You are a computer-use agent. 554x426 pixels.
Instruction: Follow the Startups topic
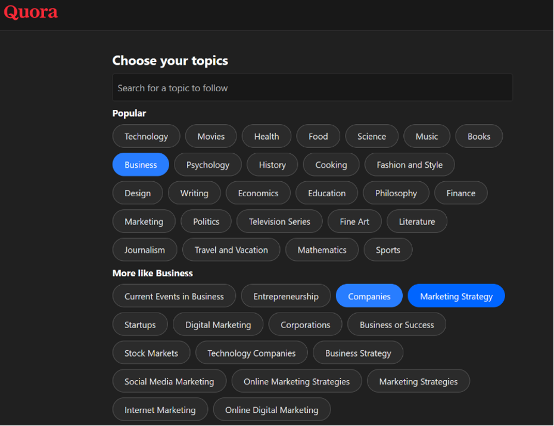tap(140, 324)
